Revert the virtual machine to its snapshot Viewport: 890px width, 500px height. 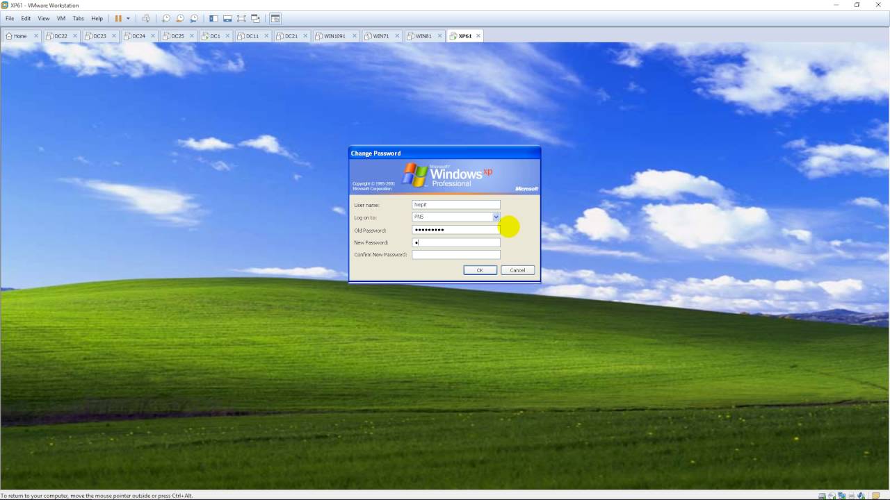180,19
